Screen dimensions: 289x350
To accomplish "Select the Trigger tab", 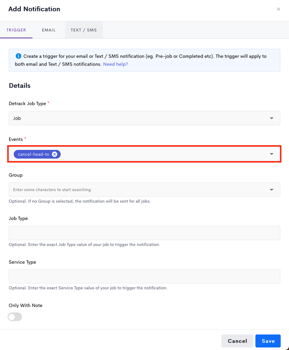I will pos(16,30).
